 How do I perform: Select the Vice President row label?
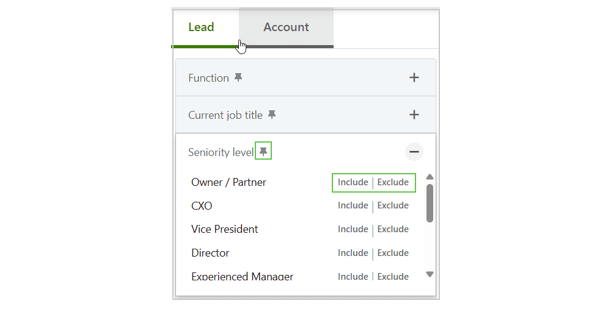224,229
